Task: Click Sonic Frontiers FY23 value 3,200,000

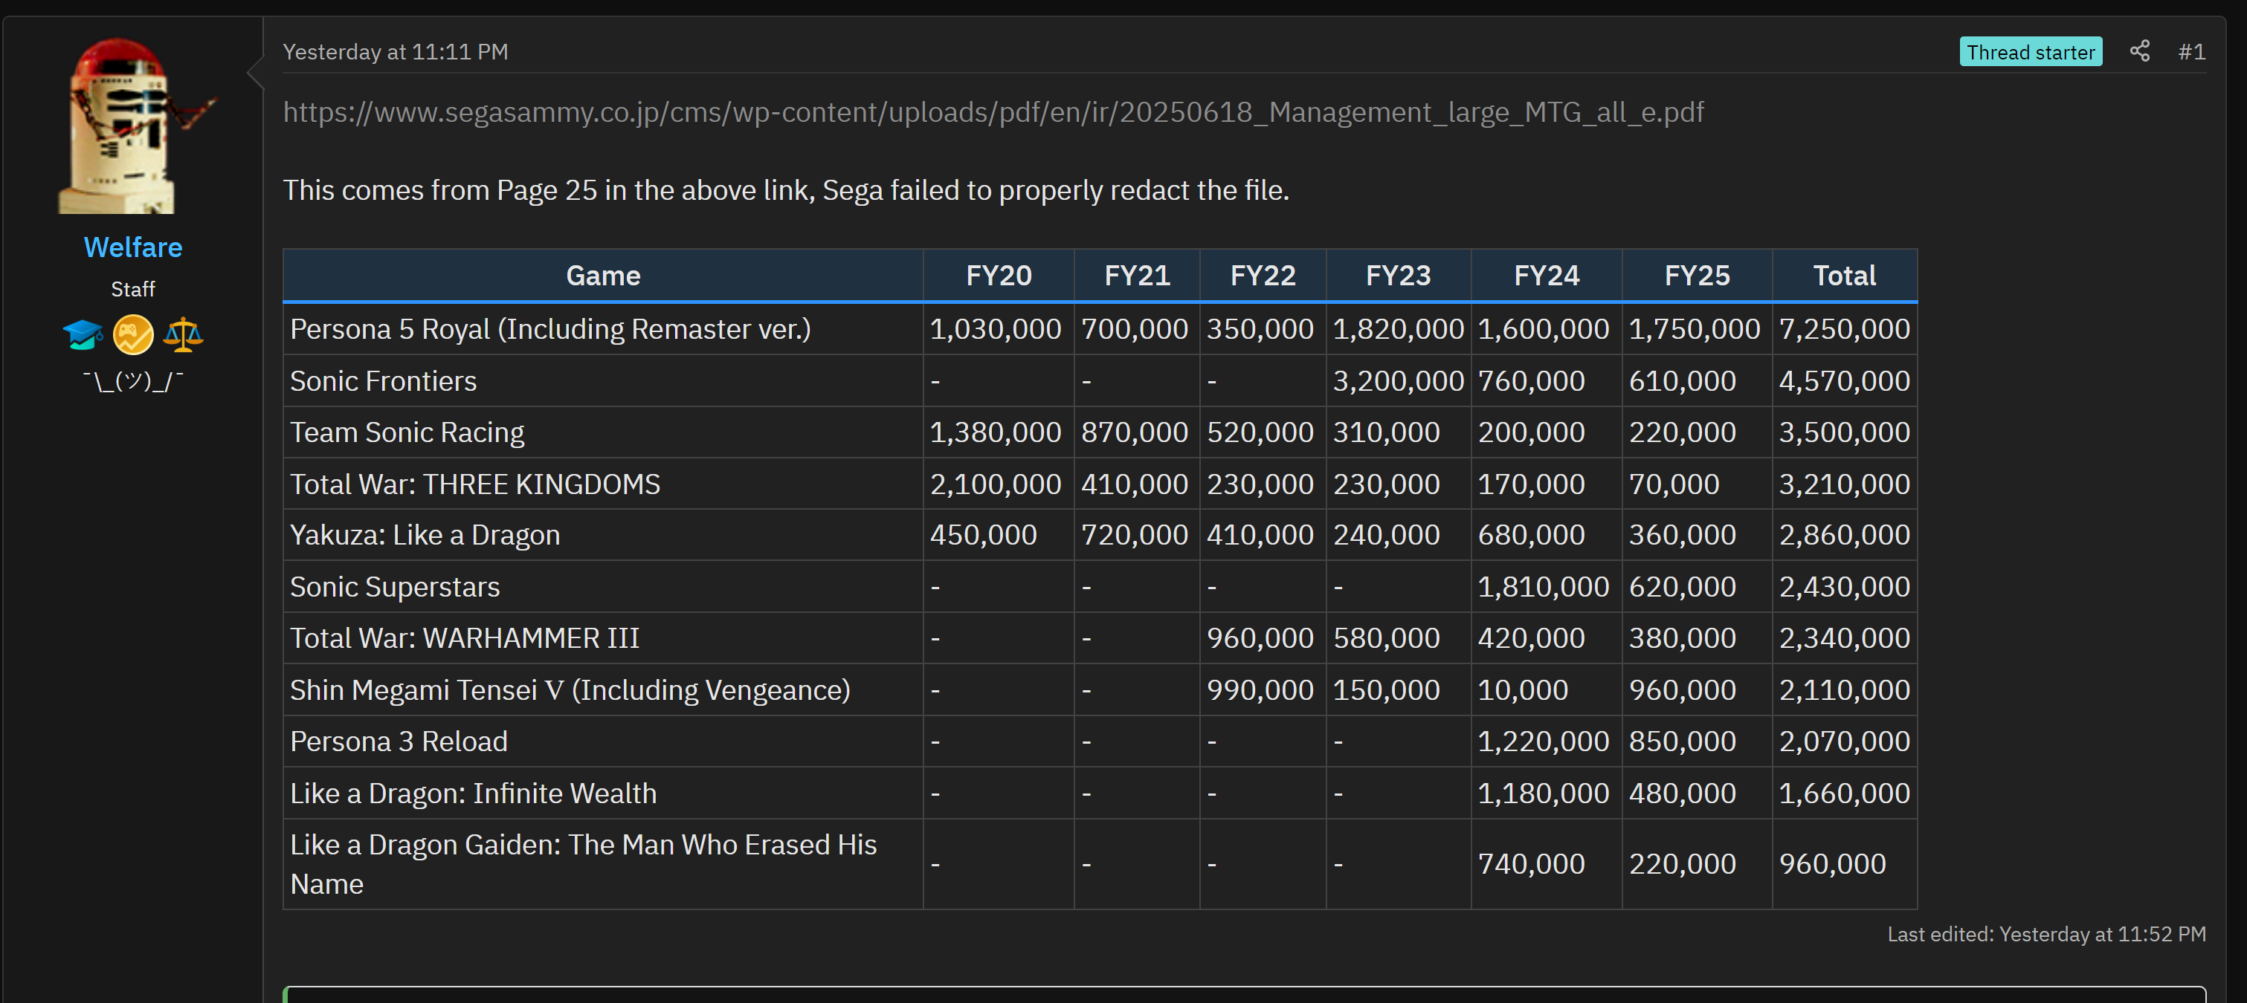Action: [x=1399, y=381]
